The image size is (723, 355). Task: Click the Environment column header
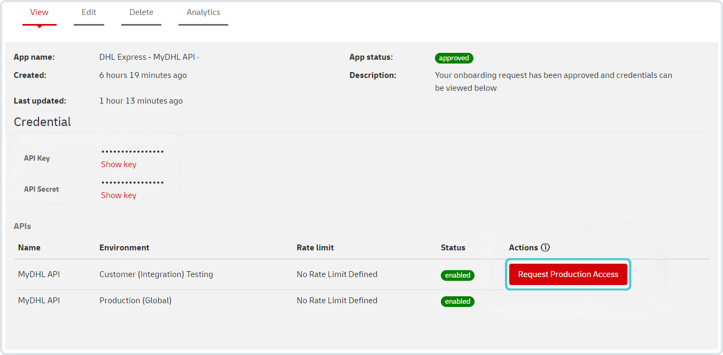(125, 248)
